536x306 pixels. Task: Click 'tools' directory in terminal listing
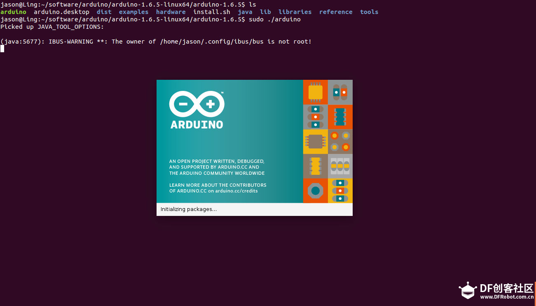tap(369, 12)
